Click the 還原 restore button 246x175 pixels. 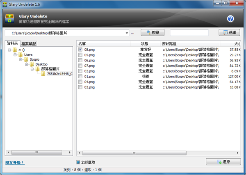pyautogui.click(x=223, y=161)
